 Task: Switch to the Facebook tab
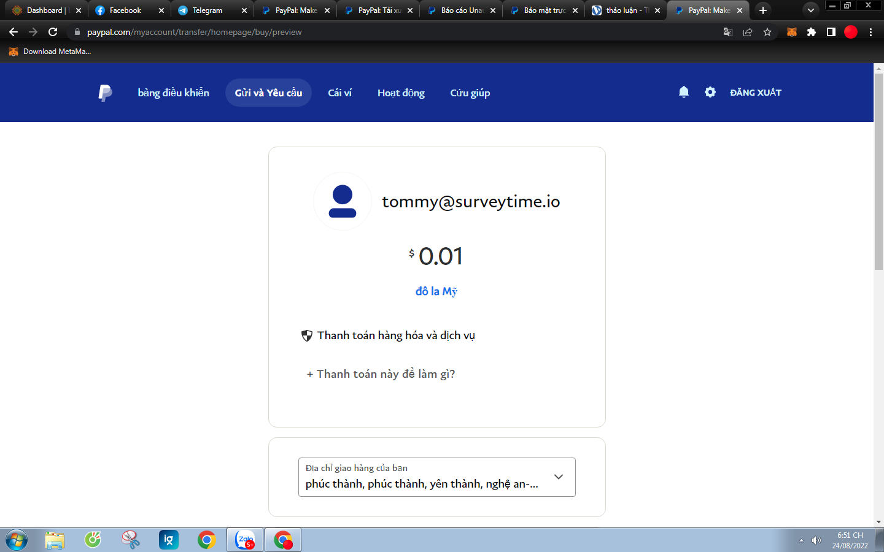(129, 10)
